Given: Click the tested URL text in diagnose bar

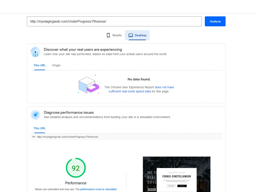Looking at the screenshot, I should 68,137.
